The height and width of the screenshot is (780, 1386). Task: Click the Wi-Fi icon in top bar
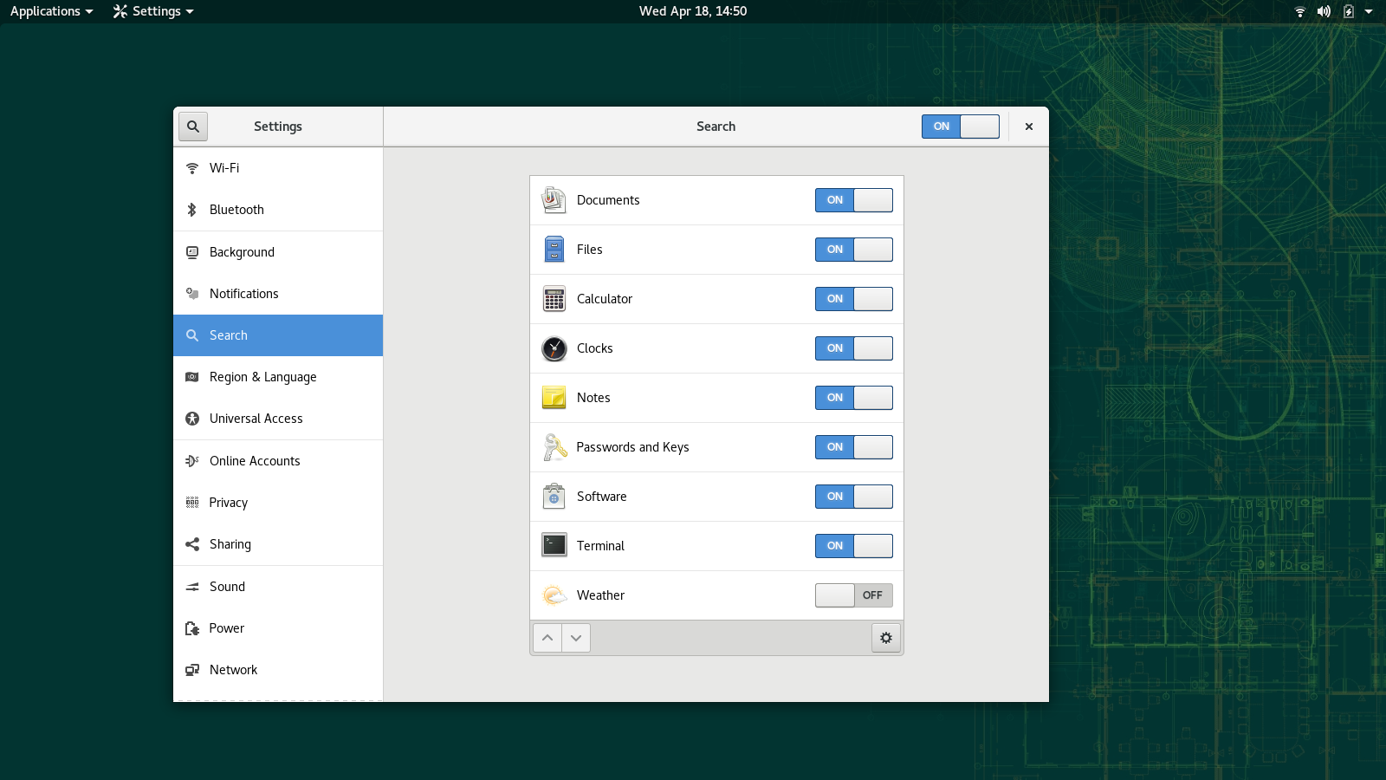(x=1299, y=11)
